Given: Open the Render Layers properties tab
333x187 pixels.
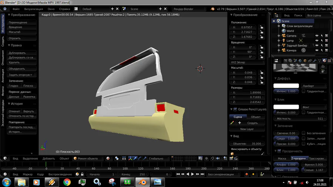Looking at the screenshot, I should 290,61.
